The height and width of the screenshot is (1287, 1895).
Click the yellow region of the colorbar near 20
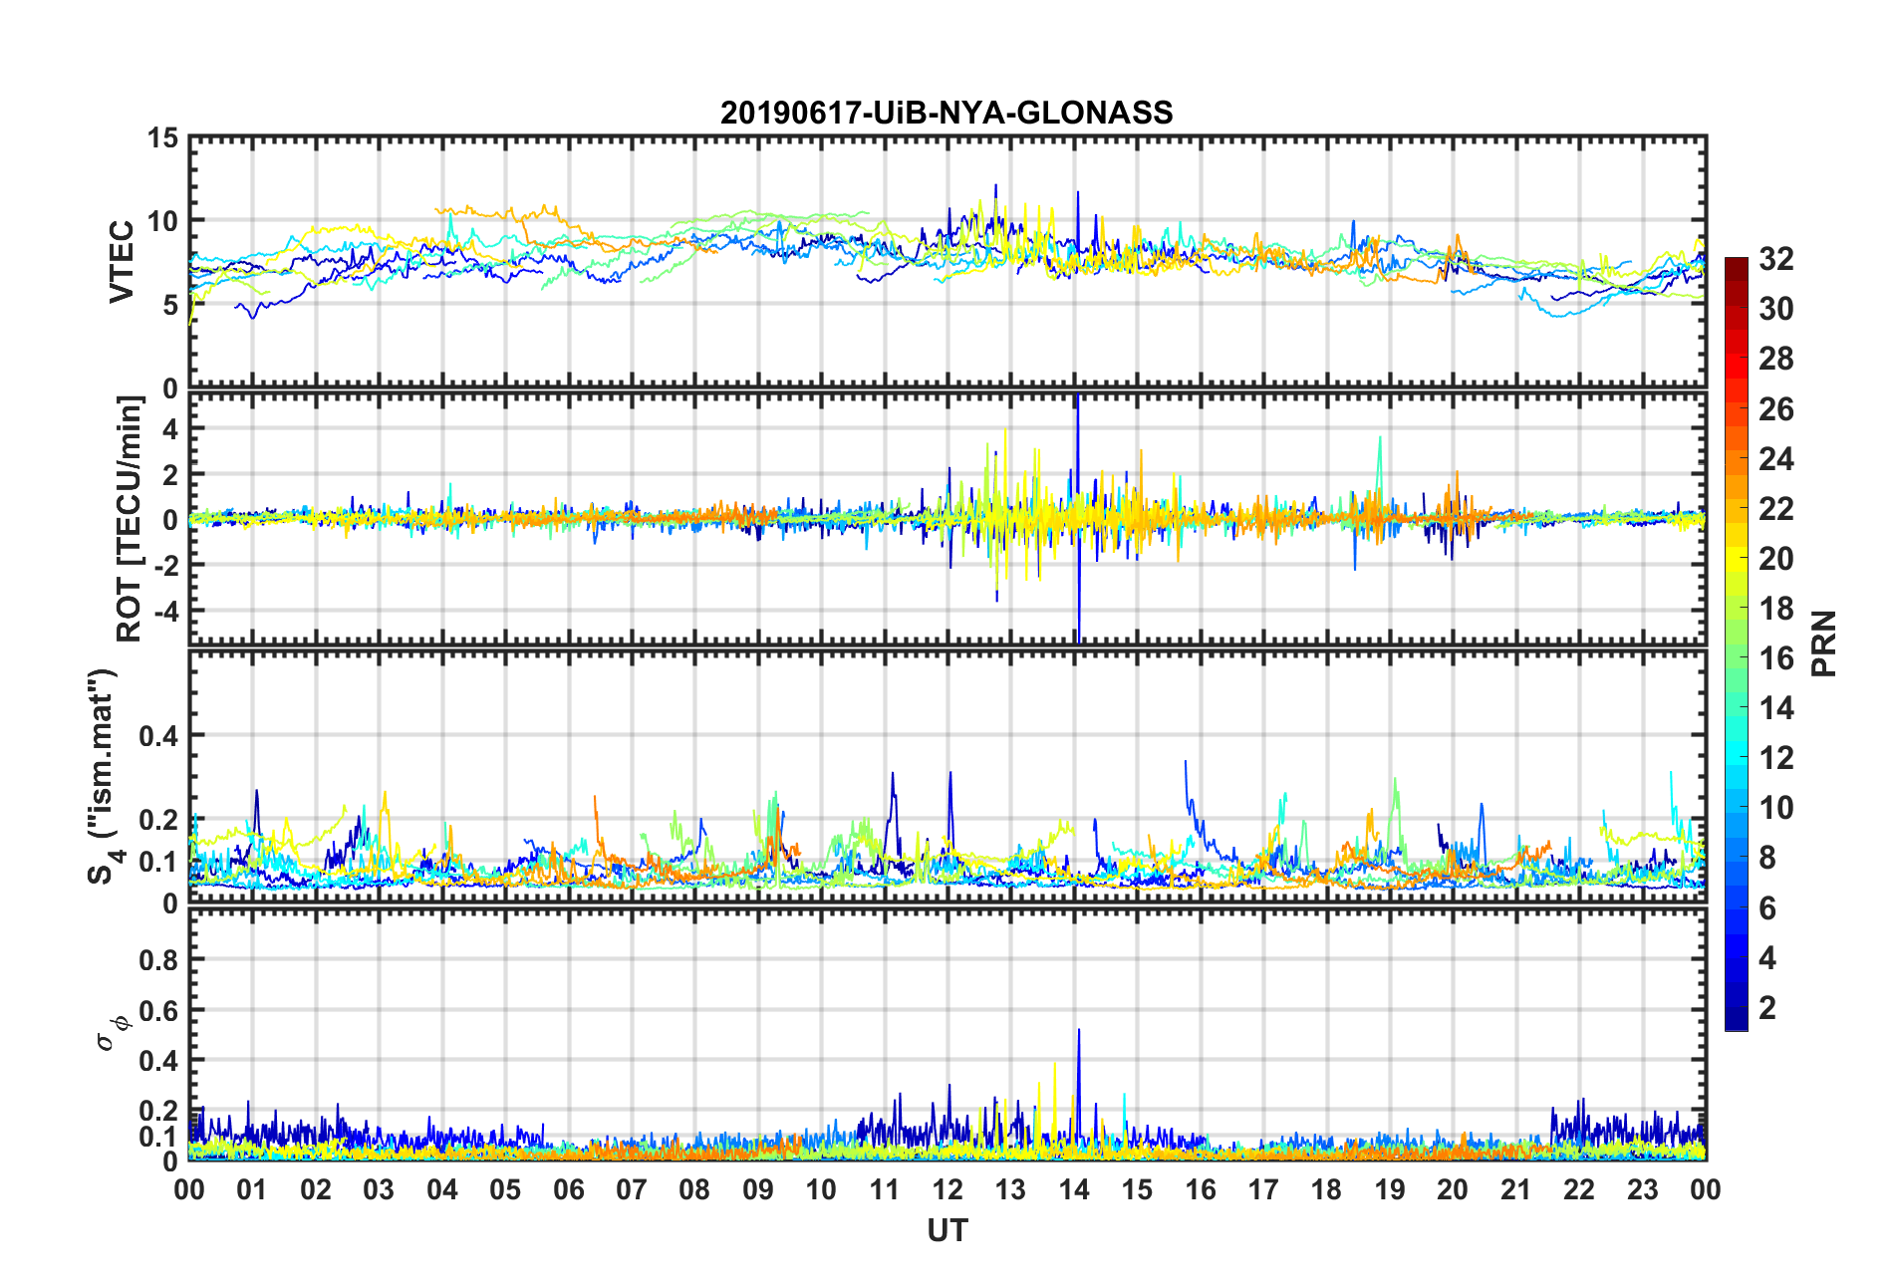coord(1737,559)
